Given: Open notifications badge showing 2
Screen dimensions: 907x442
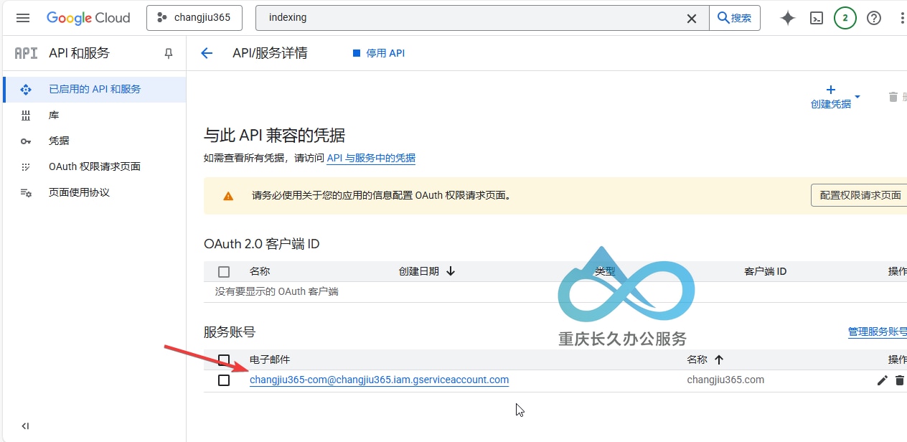Looking at the screenshot, I should (x=845, y=18).
